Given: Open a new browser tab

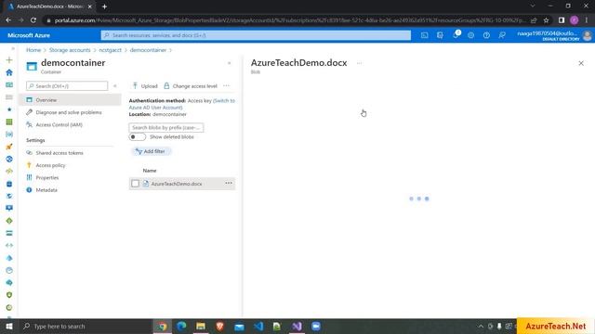Looking at the screenshot, I should click(104, 6).
